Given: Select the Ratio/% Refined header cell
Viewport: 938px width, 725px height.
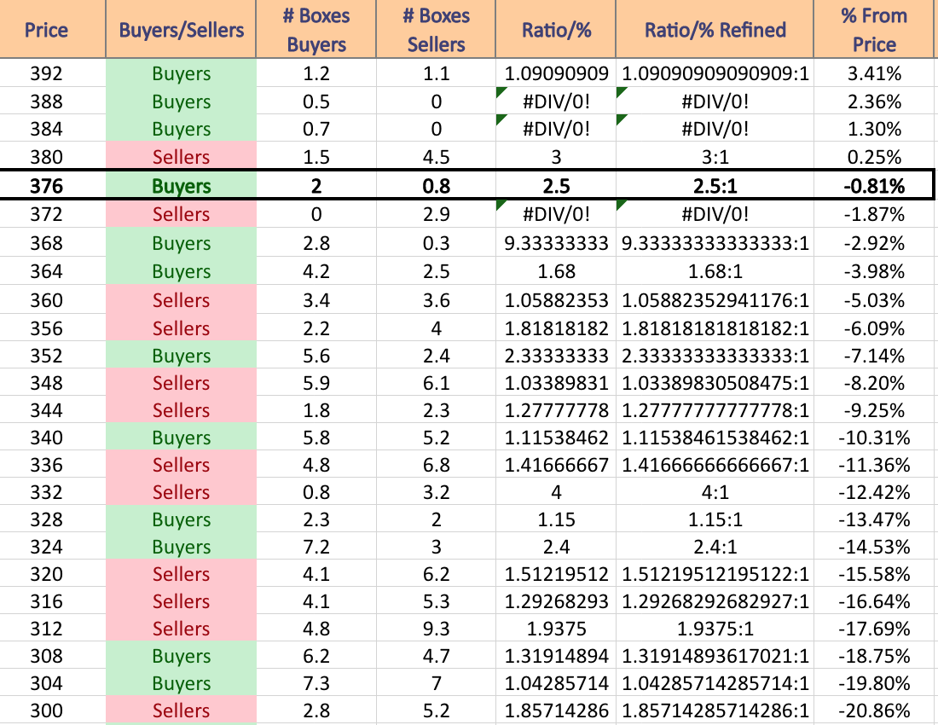Looking at the screenshot, I should (715, 29).
